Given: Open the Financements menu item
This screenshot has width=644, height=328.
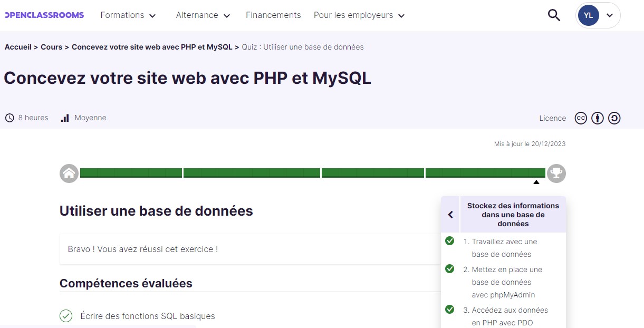Looking at the screenshot, I should pos(273,15).
